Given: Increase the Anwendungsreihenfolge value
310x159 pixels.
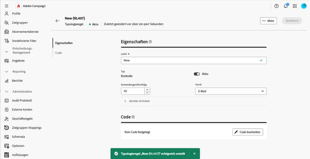Looking at the screenshot, I should [x=147, y=89].
